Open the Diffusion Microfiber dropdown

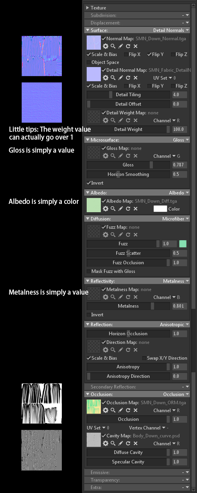click(176, 219)
